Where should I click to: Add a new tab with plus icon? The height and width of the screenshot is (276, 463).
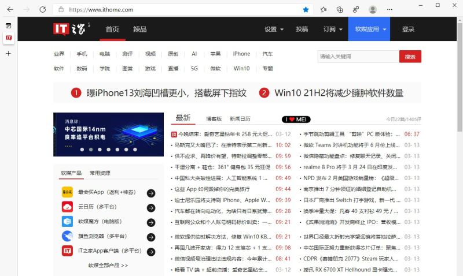(x=9, y=53)
